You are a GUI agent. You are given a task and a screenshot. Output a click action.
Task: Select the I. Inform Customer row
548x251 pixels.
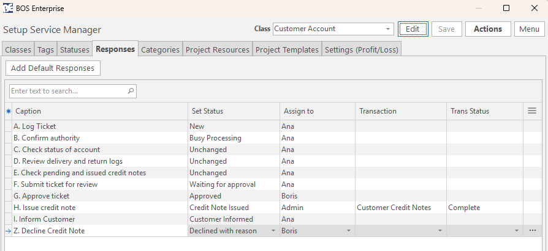tap(273, 219)
